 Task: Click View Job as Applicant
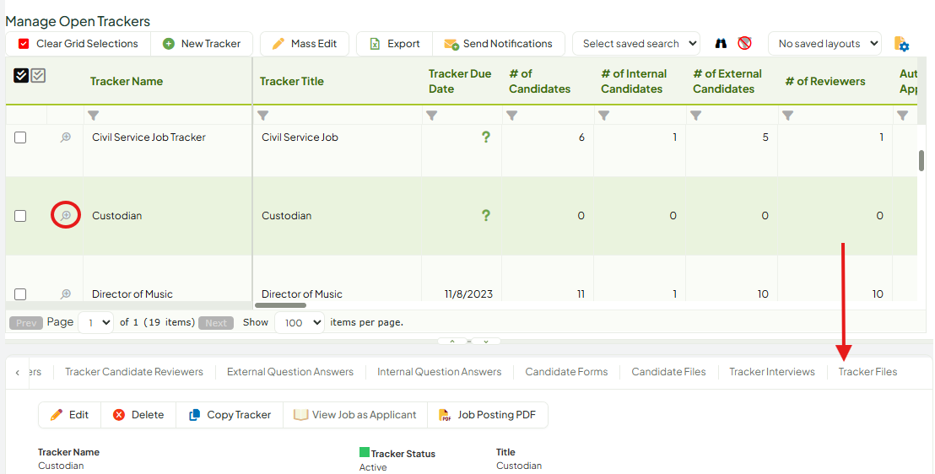tap(355, 415)
